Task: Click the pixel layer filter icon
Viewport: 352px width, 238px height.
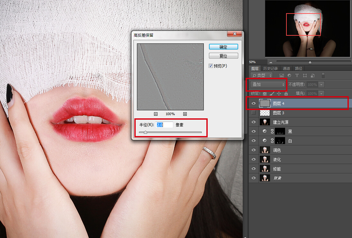Action: [x=282, y=76]
